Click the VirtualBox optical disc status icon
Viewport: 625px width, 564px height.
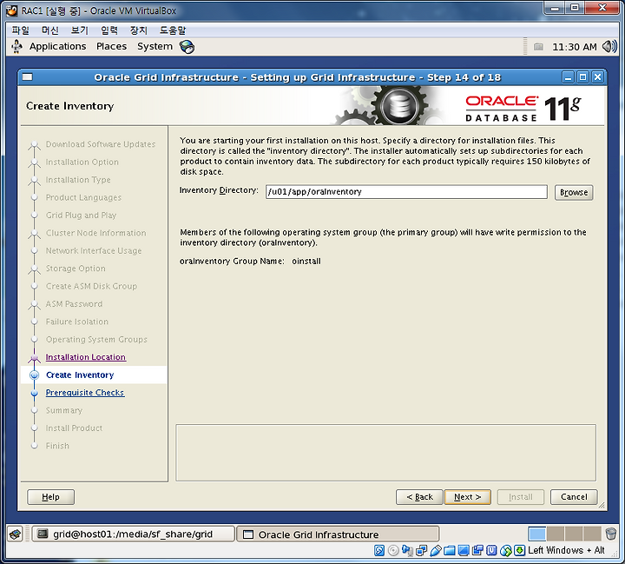[393, 550]
